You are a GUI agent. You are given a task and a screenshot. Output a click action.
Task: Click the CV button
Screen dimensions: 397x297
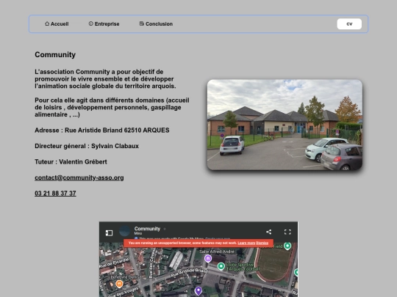[x=349, y=24]
